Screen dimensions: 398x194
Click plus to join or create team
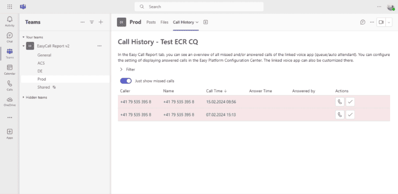(101, 22)
